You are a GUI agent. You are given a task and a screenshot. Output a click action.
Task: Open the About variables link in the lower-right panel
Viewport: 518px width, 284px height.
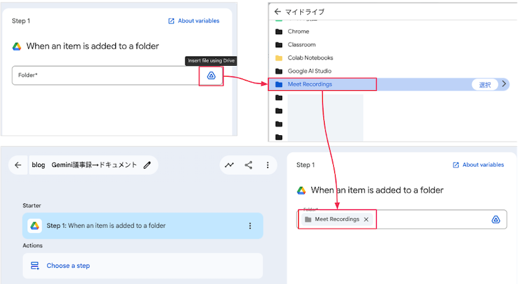coord(478,165)
